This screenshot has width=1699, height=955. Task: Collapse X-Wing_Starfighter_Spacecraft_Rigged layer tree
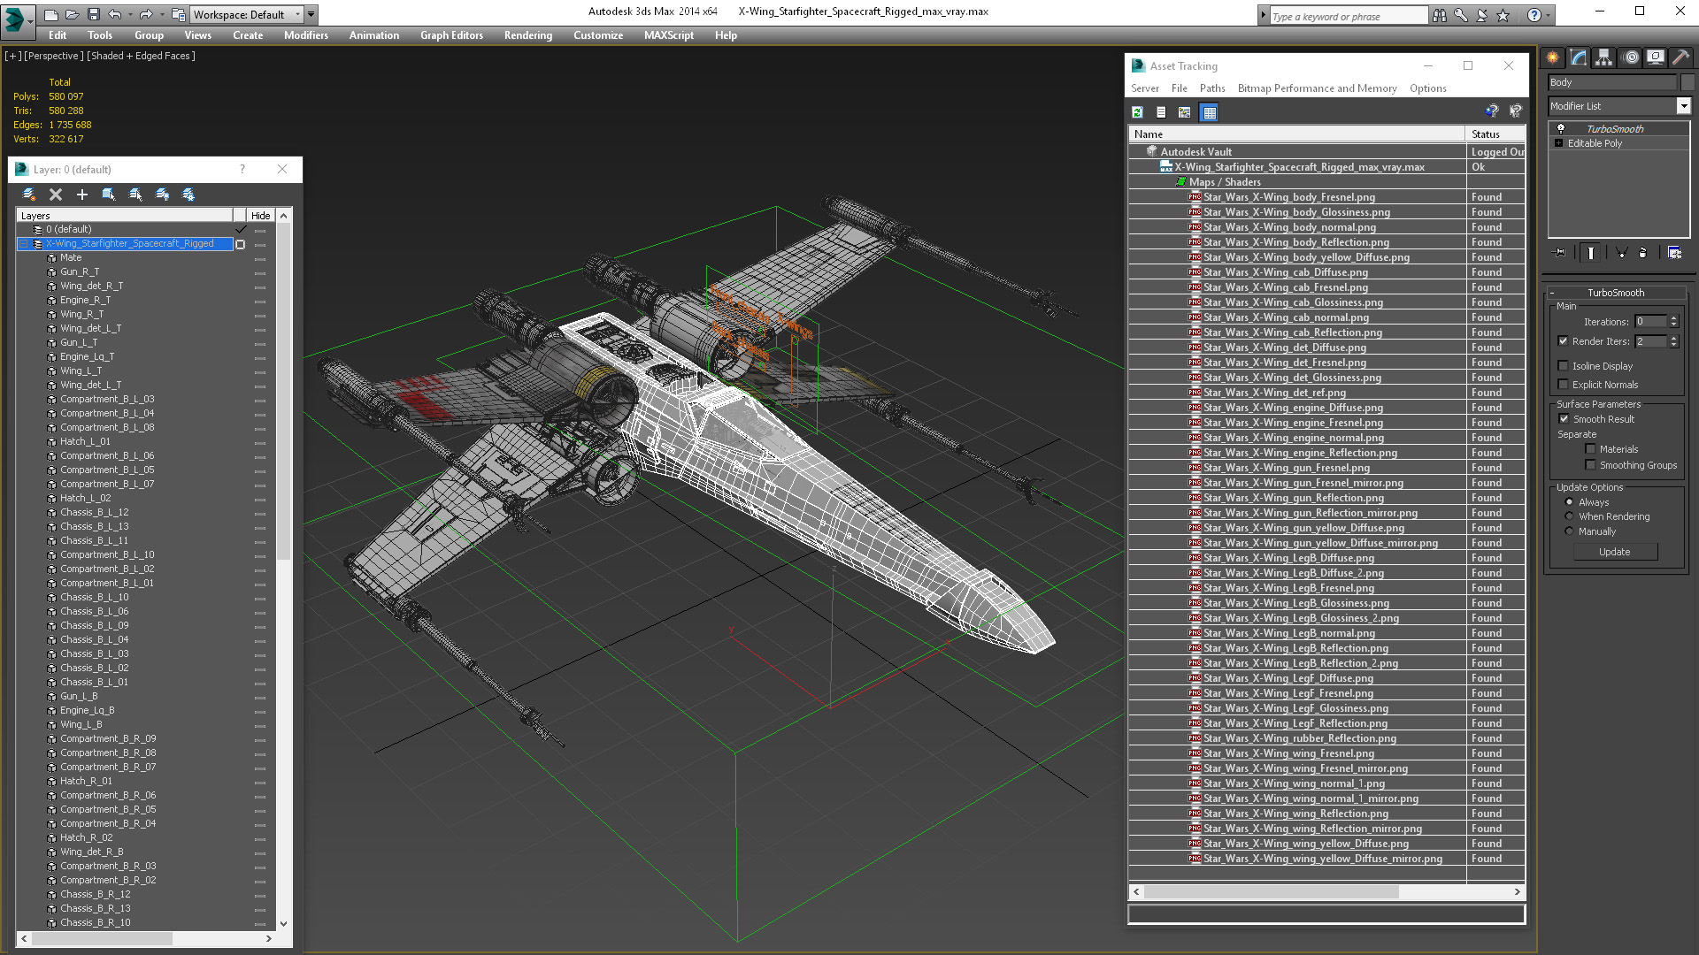coord(23,244)
